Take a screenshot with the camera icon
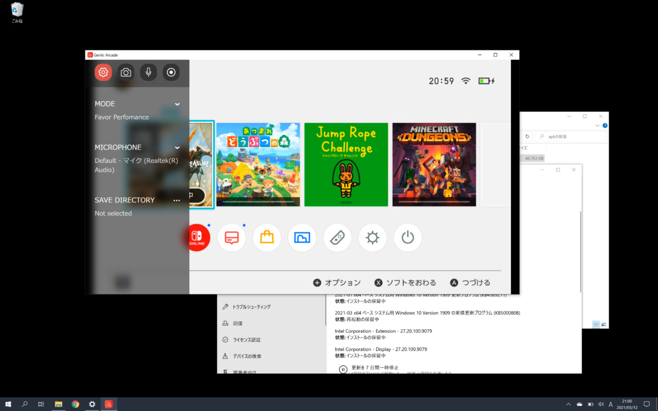 point(126,72)
